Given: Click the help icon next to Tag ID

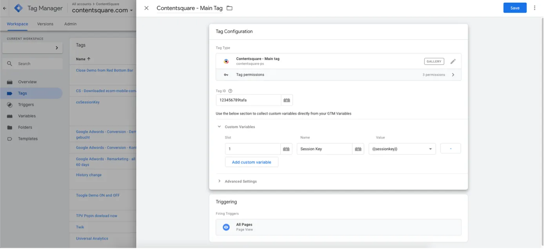Looking at the screenshot, I should click(230, 91).
